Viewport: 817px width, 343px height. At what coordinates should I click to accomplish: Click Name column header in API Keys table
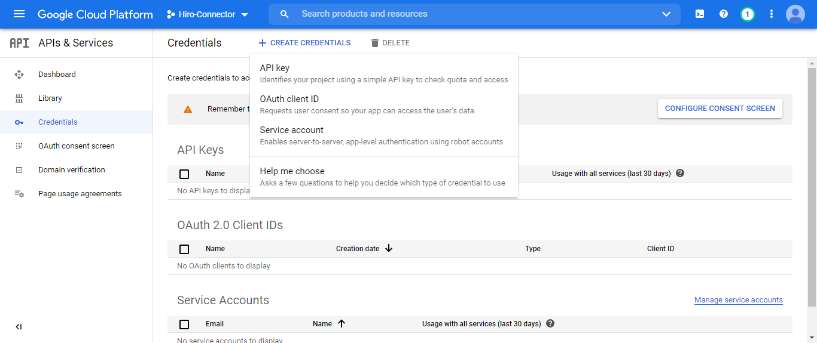tap(215, 174)
